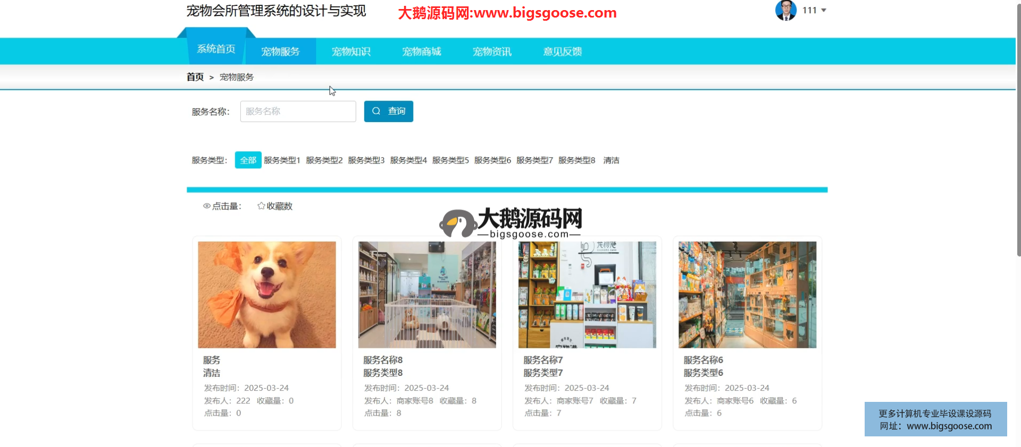Click the 首页 breadcrumb link
The height and width of the screenshot is (447, 1021).
195,77
